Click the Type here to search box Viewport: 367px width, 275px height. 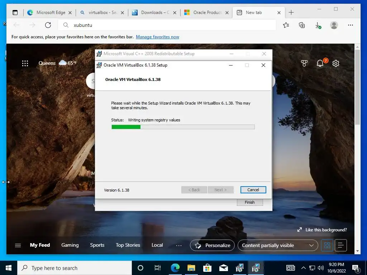pos(75,268)
